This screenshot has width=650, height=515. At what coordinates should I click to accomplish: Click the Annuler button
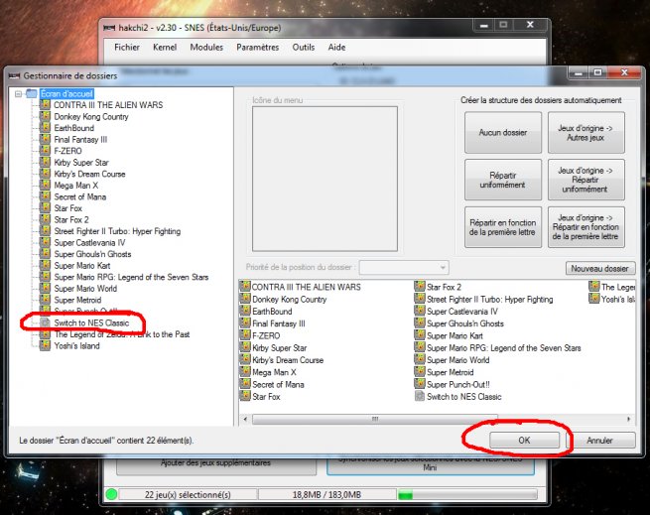coord(598,440)
